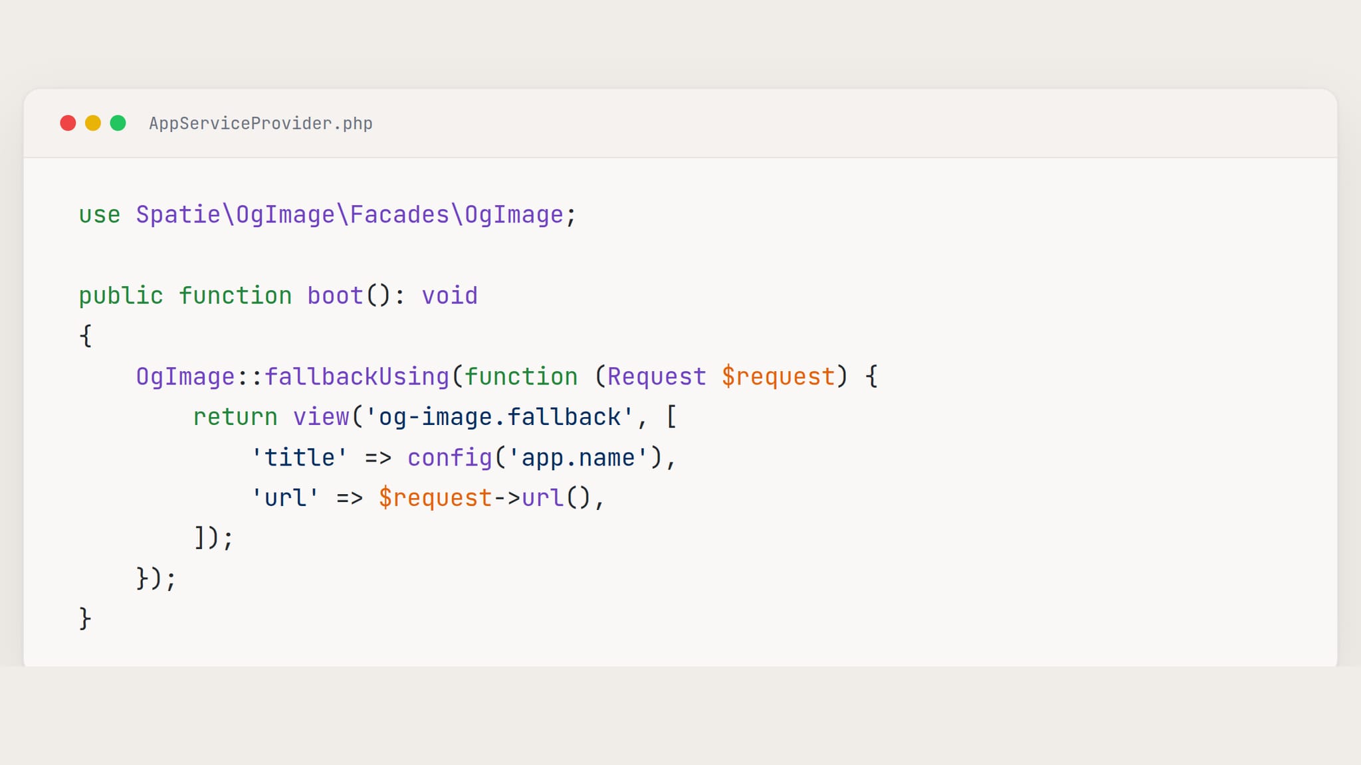1361x765 pixels.
Task: Click the green maximize dot
Action: pyautogui.click(x=118, y=123)
